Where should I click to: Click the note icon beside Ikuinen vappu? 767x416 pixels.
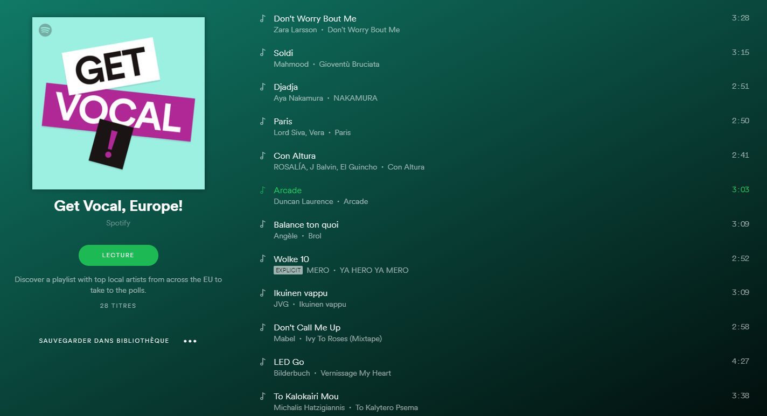[x=263, y=293]
